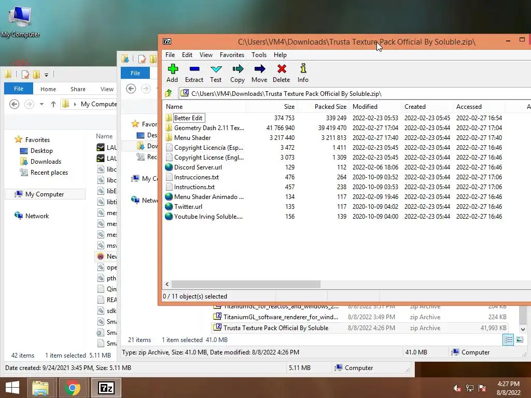This screenshot has height=398, width=531.
Task: Click the Add button in the 7-Zip toolbar
Action: pyautogui.click(x=172, y=73)
